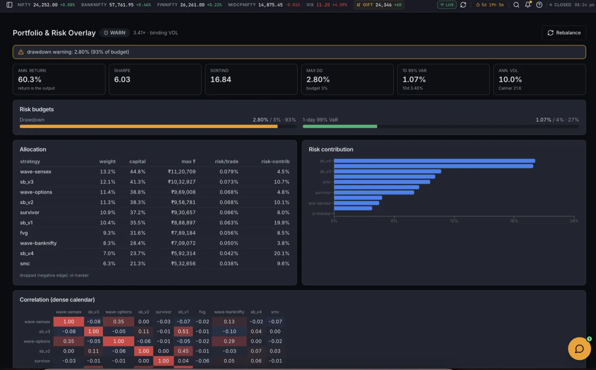Open the chat bubble widget
This screenshot has height=370, width=596.
coord(579,349)
